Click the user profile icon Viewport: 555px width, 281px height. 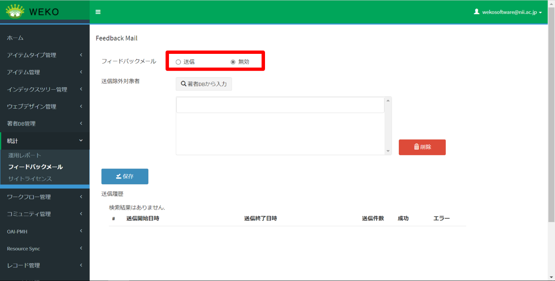tap(476, 12)
